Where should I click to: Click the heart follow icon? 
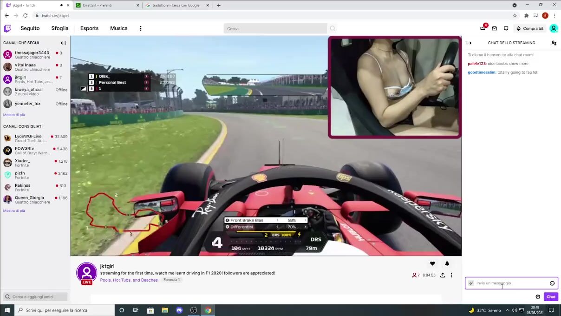point(432,263)
